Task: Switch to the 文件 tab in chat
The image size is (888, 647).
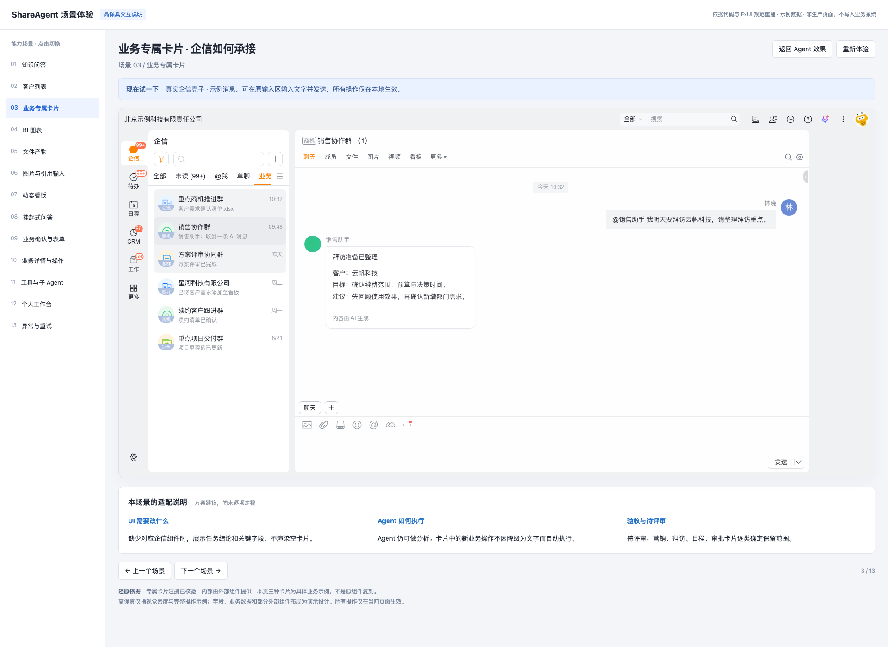Action: 352,157
